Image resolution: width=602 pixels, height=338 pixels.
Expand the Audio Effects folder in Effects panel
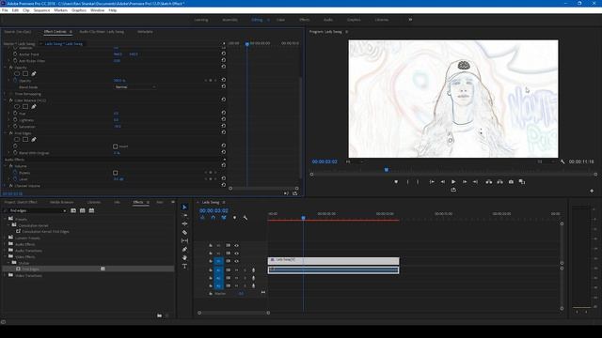coord(5,244)
